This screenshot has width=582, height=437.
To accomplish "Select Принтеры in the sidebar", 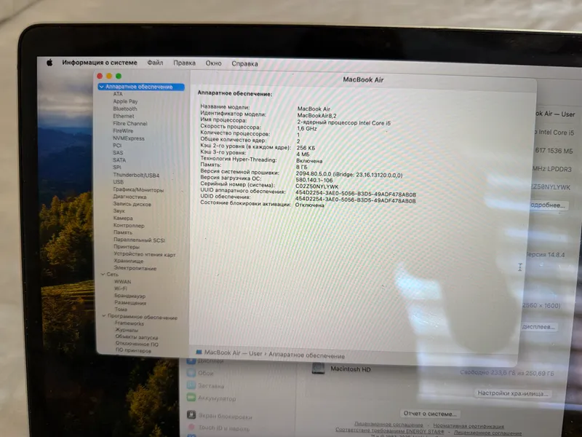I will [127, 247].
